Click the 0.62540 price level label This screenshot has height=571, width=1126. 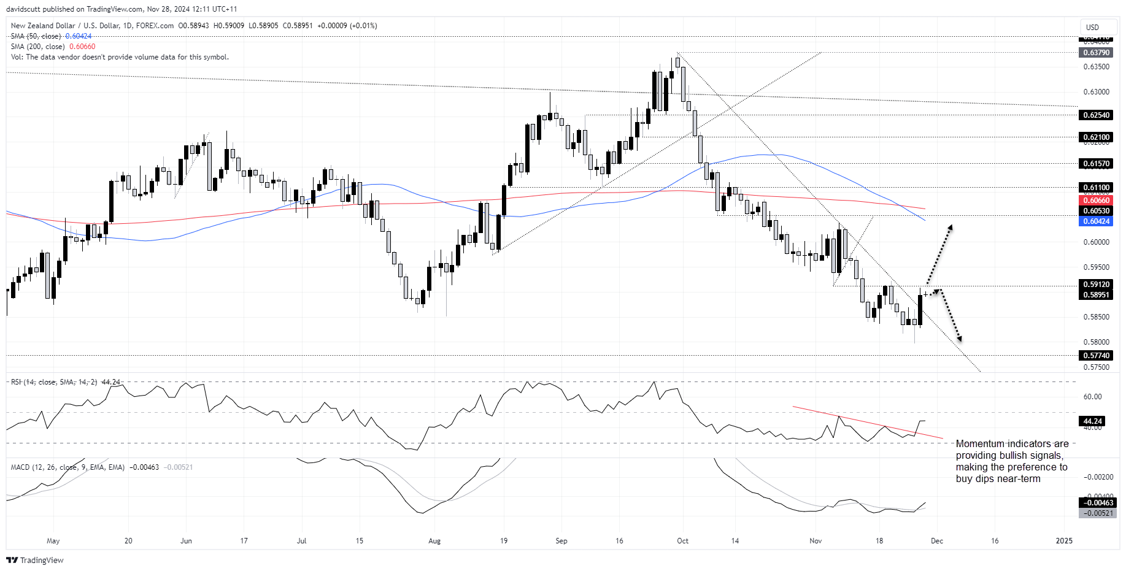point(1096,115)
